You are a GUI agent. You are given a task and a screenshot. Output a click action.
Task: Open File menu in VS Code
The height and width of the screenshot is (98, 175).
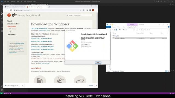(x=5, y=1)
